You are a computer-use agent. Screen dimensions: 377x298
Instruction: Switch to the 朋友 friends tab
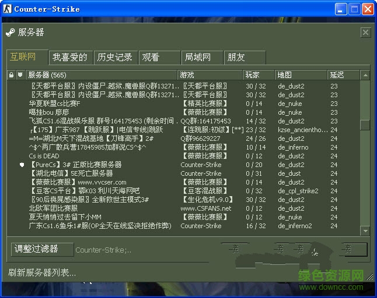pos(245,58)
